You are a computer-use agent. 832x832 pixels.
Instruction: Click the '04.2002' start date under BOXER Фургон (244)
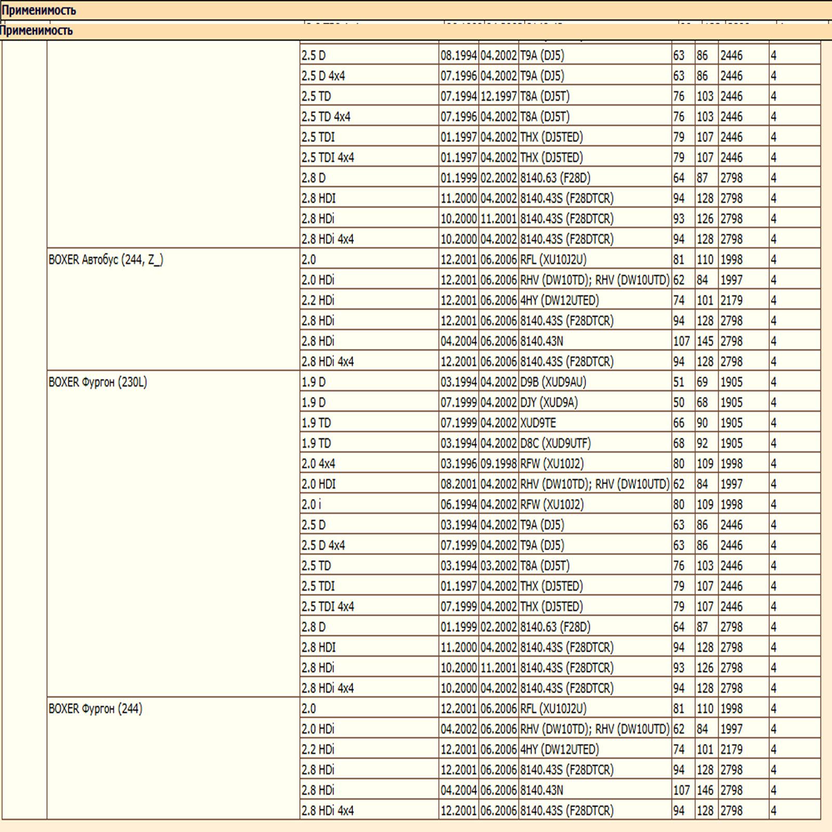tap(459, 729)
